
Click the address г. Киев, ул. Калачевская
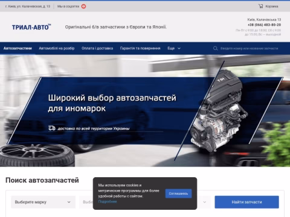pos(28,7)
